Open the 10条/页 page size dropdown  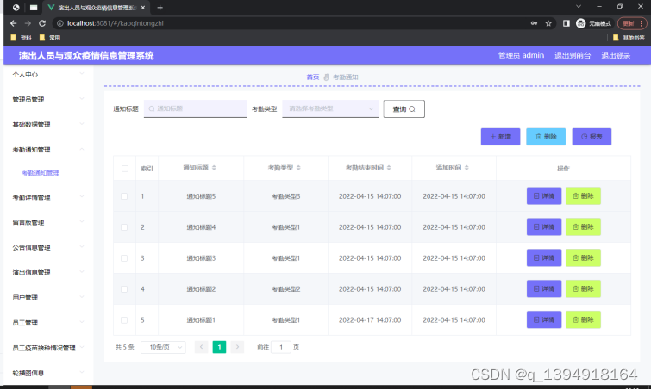coord(163,347)
